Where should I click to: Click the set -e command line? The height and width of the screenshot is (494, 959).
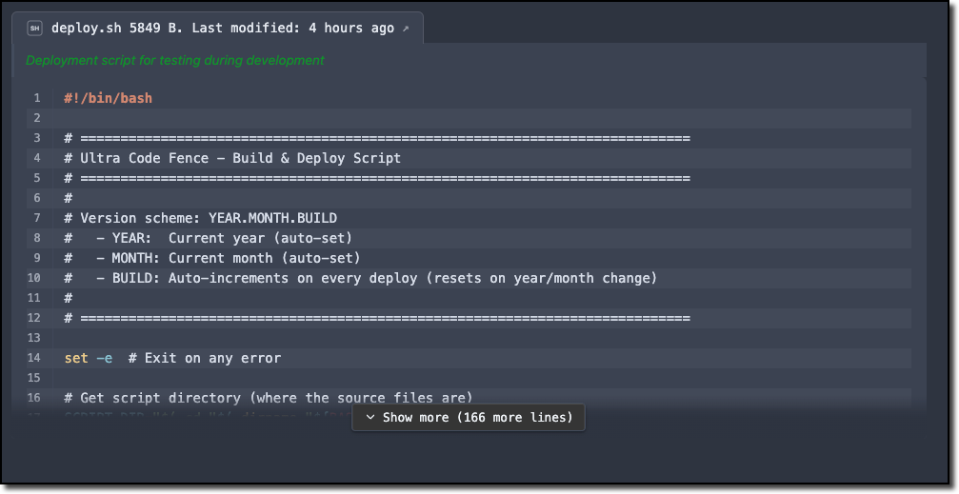point(172,358)
